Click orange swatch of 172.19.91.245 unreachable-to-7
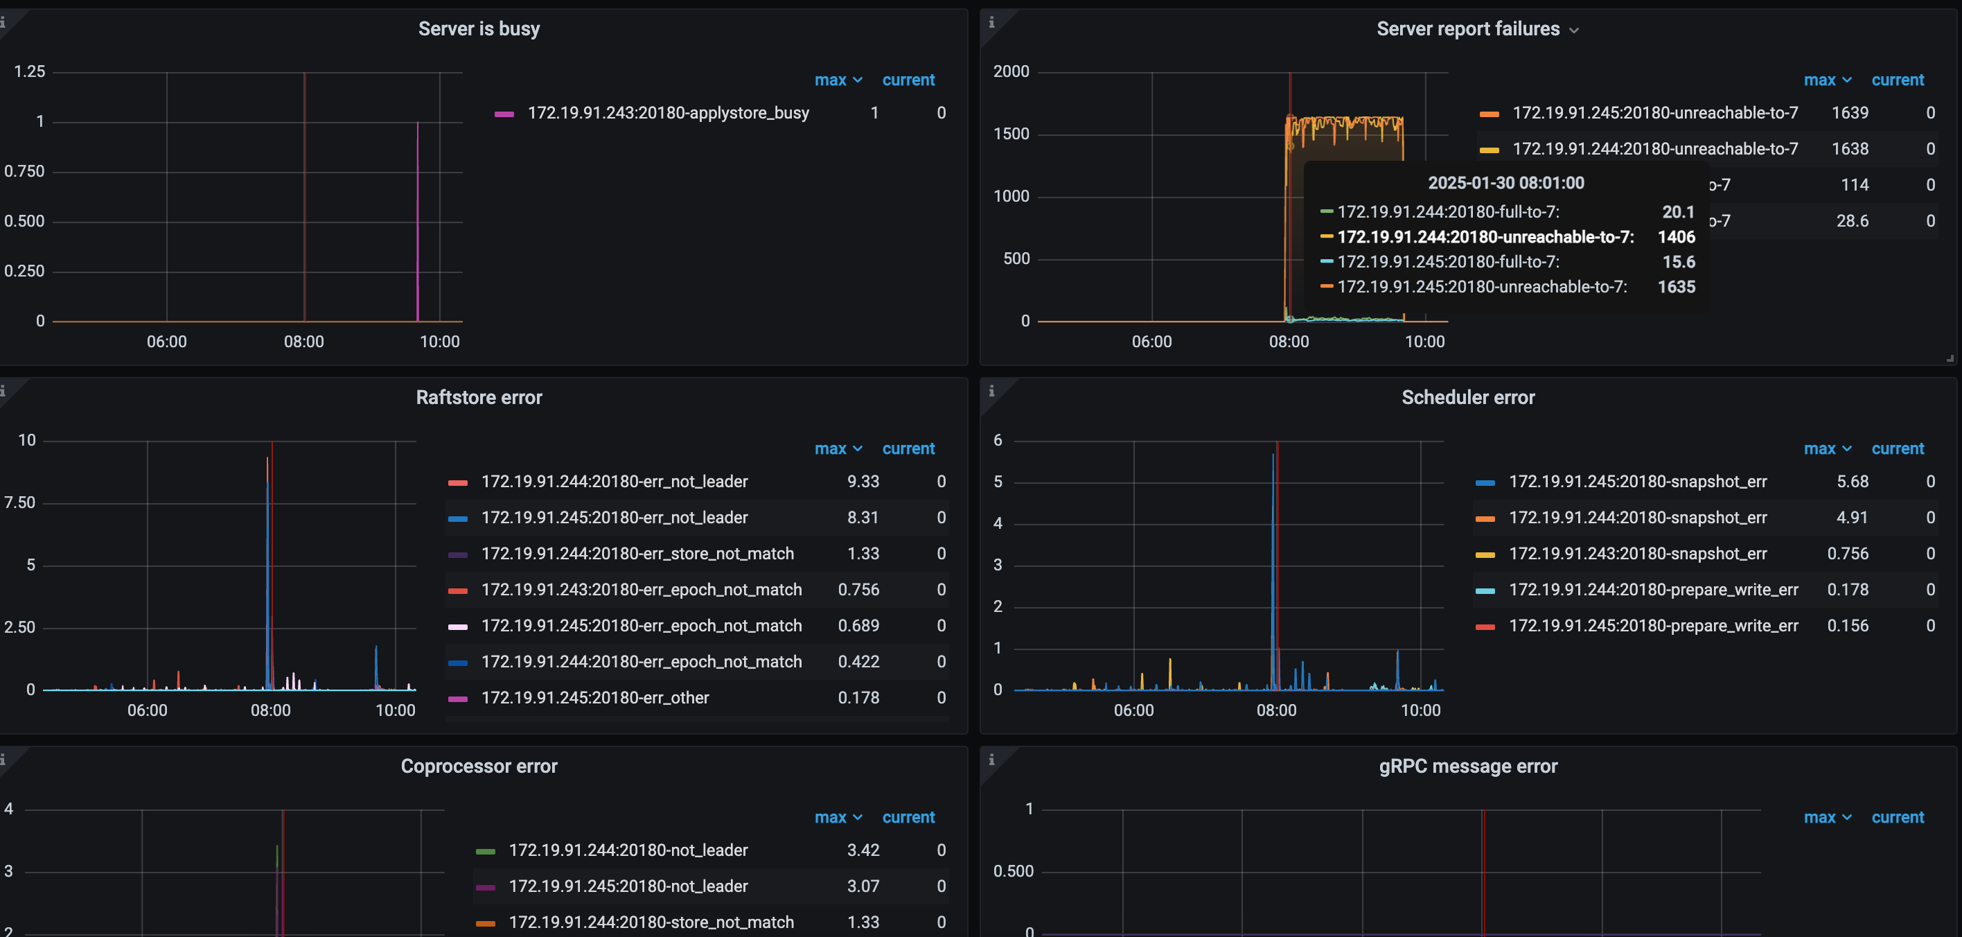The image size is (1962, 937). coord(1489,114)
